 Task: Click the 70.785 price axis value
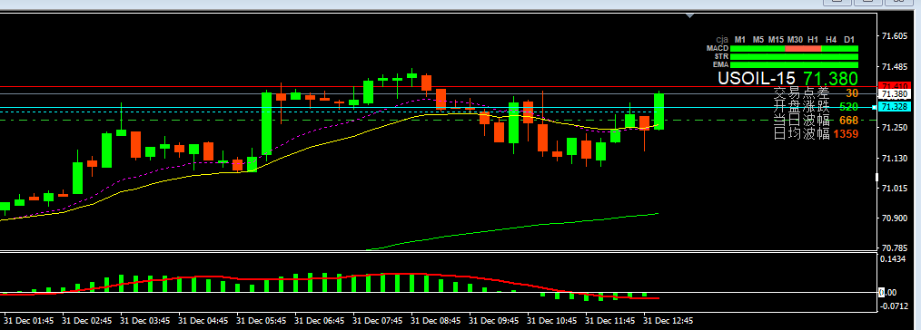(x=895, y=247)
